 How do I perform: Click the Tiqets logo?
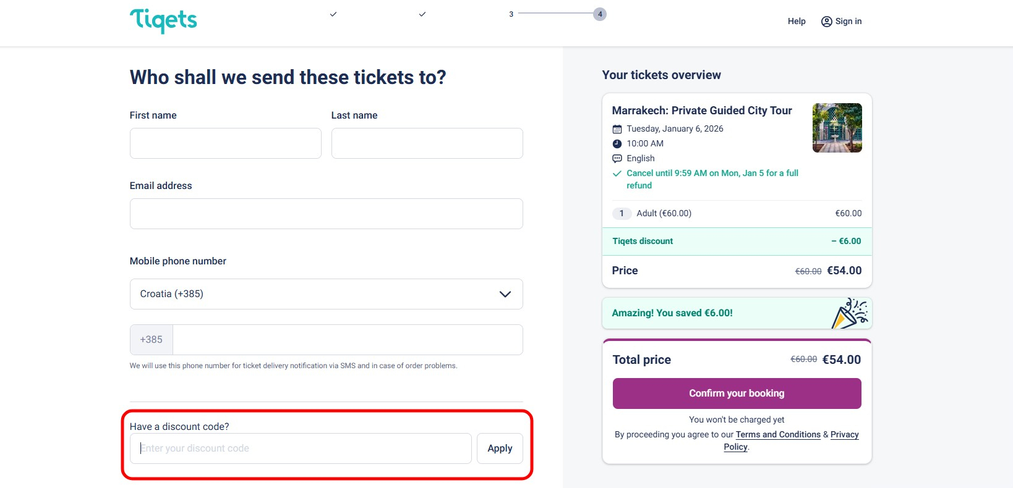[x=163, y=20]
